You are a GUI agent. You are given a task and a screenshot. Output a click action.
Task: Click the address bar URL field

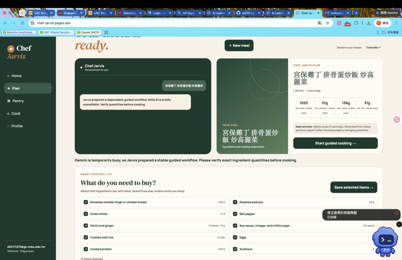click(175, 23)
